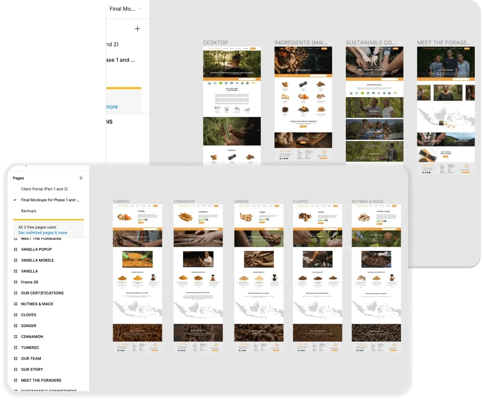Select the MEET THE FORAGE... frame label

click(x=444, y=43)
